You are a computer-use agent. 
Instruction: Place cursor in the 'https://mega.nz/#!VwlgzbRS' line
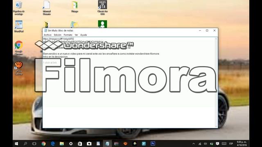(58, 39)
